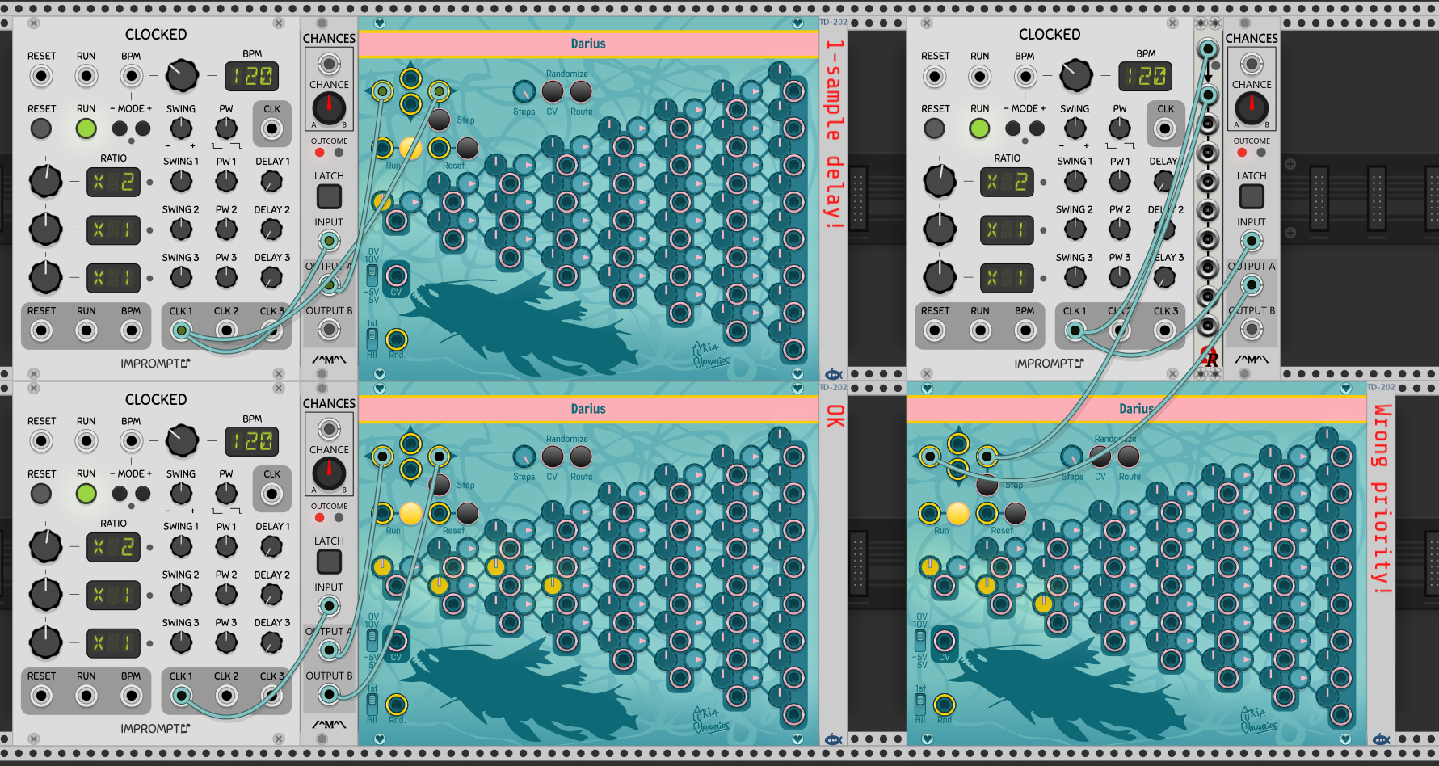Click red CHANCE knob on top-left Chances

329,107
